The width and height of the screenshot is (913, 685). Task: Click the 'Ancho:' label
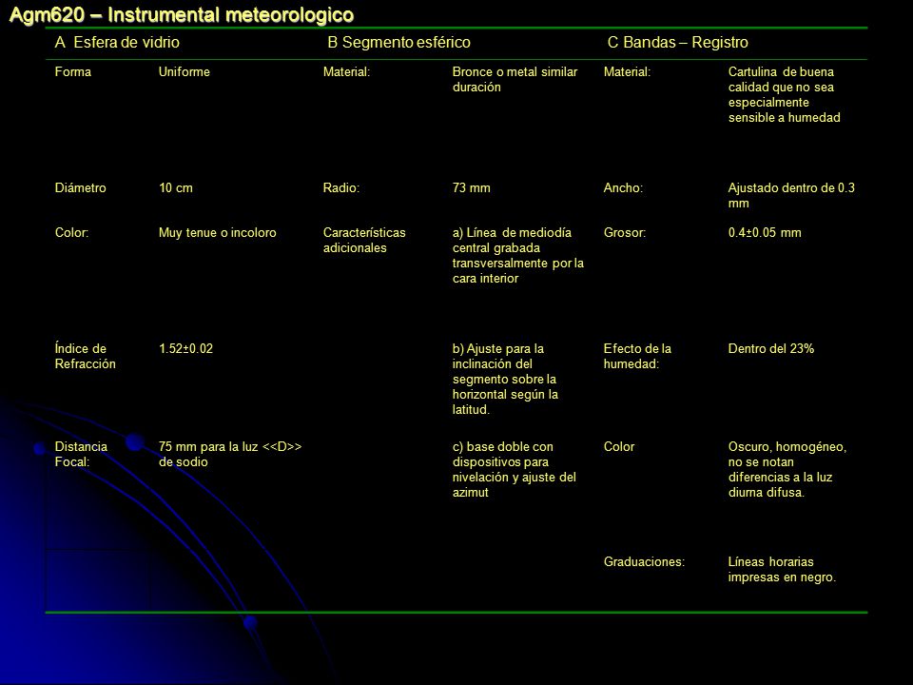pos(623,187)
